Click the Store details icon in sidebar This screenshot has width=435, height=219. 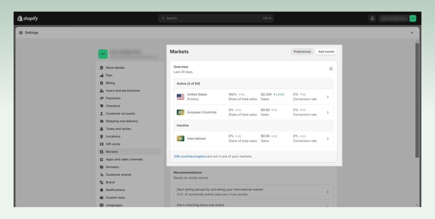(102, 67)
